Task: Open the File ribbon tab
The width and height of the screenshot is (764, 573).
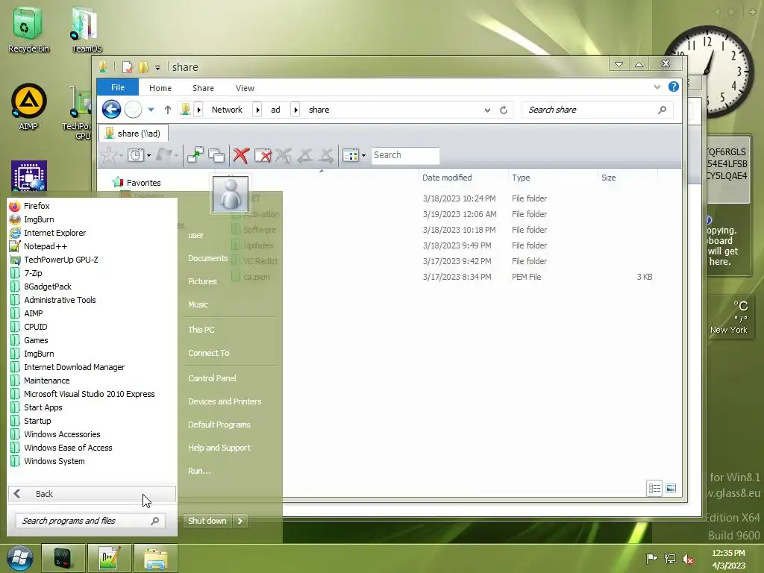Action: click(118, 87)
